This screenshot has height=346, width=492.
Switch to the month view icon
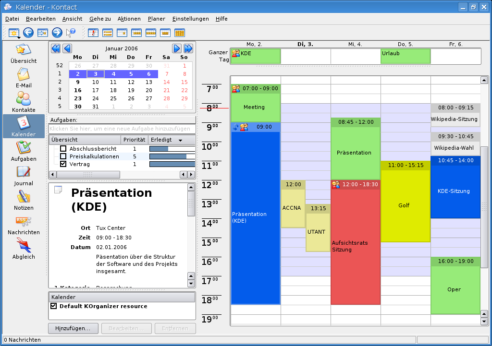pos(180,33)
